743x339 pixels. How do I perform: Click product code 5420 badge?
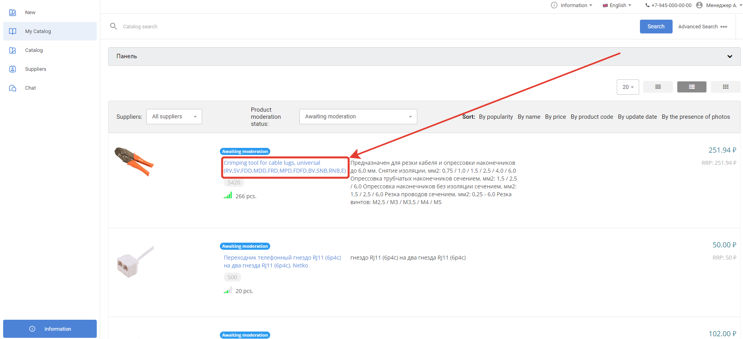pyautogui.click(x=234, y=182)
